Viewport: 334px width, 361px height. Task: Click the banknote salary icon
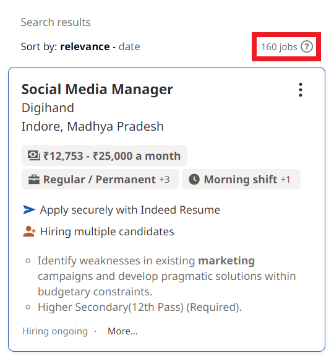tap(34, 155)
